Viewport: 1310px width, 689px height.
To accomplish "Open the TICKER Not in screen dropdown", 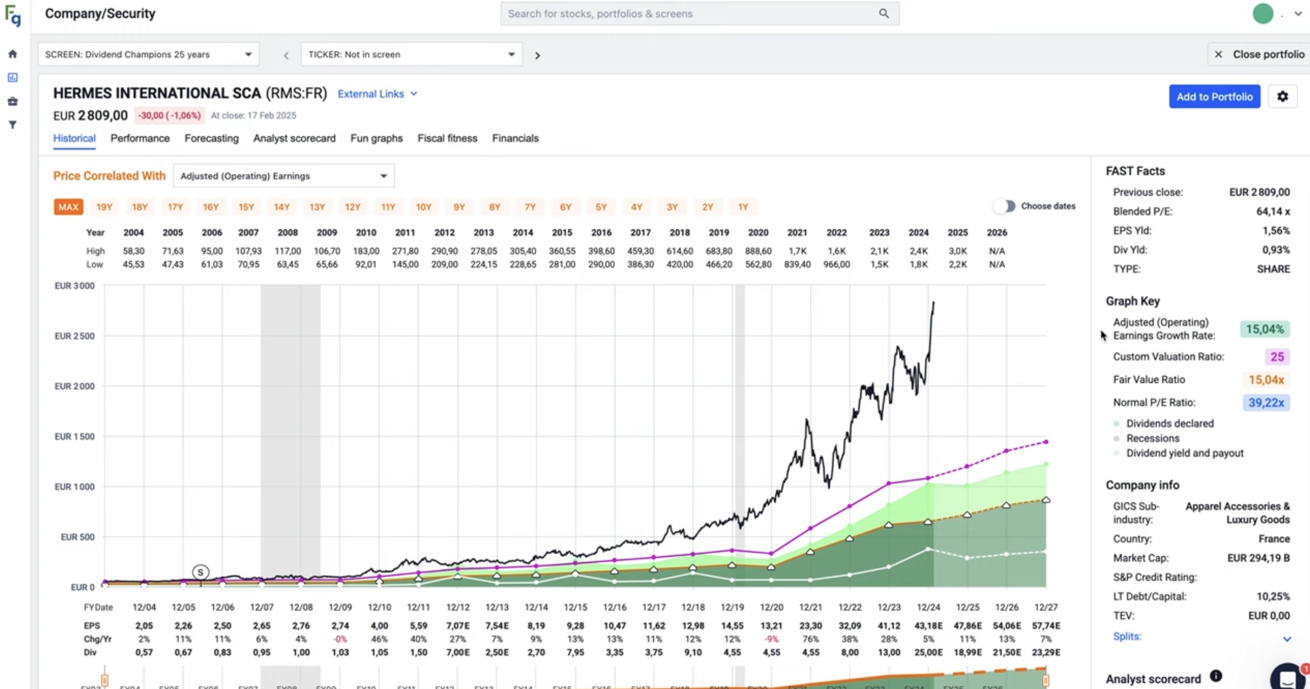I will click(x=412, y=54).
